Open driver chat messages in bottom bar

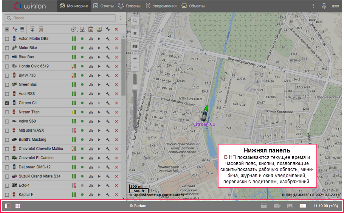[277, 206]
